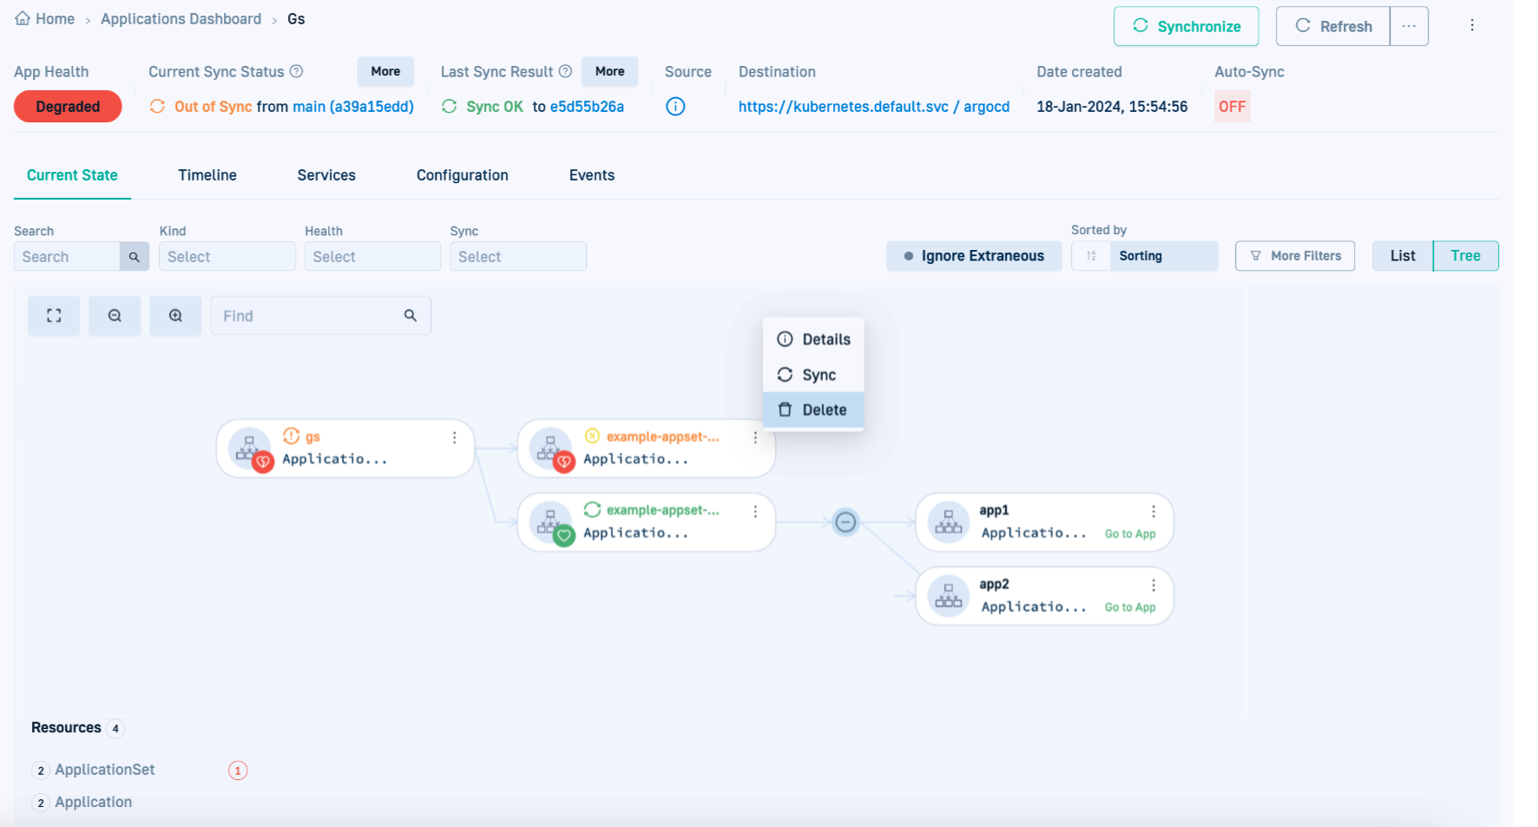Click the Source info icon
The height and width of the screenshot is (827, 1538).
tap(675, 107)
